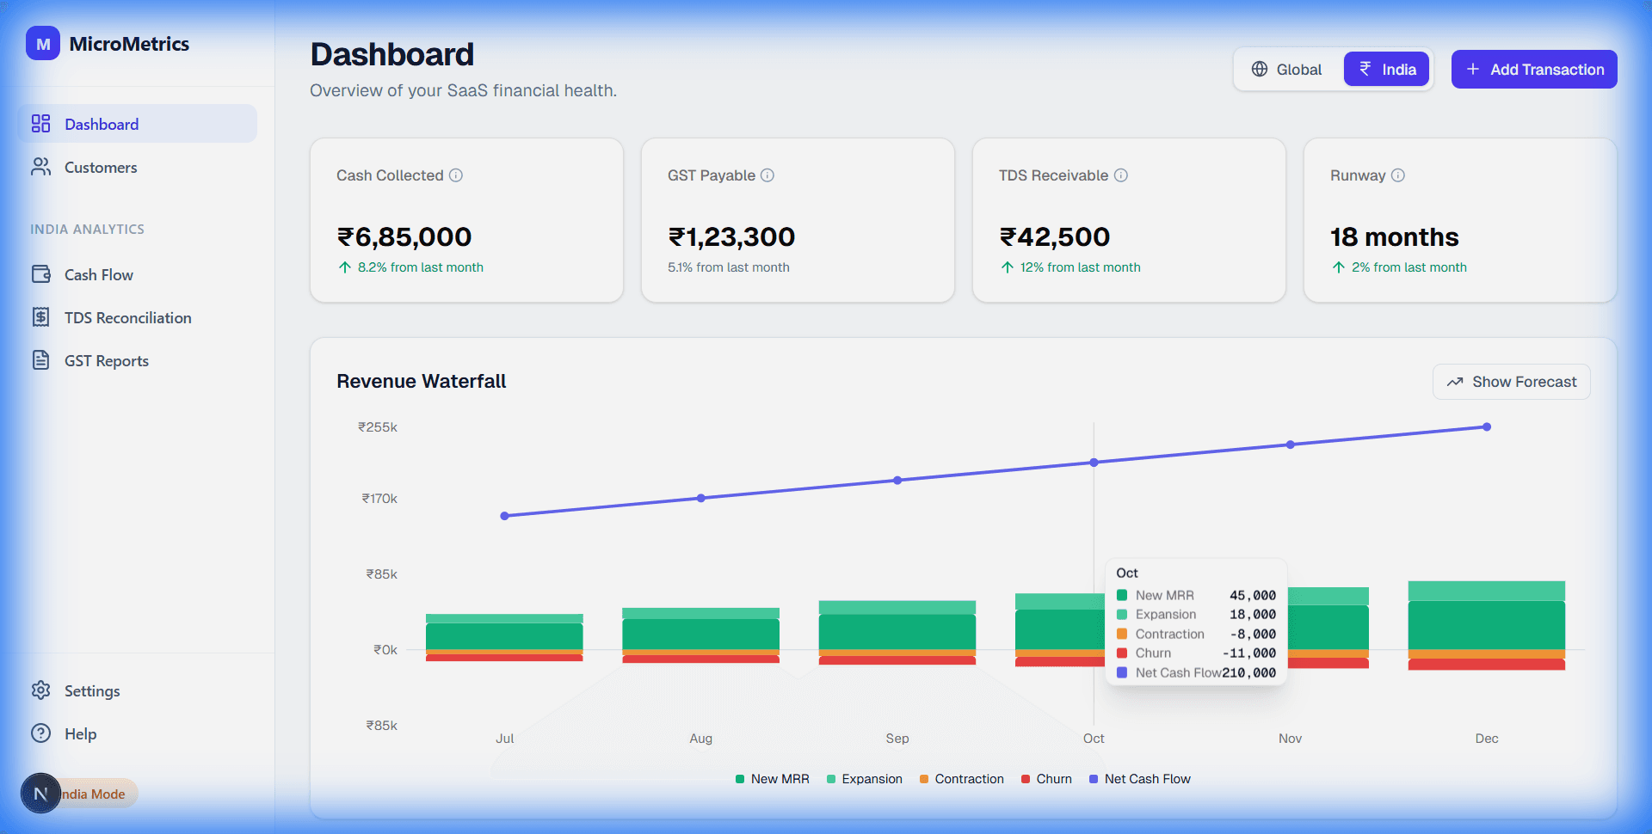Click the Add Transaction button

[x=1534, y=69]
